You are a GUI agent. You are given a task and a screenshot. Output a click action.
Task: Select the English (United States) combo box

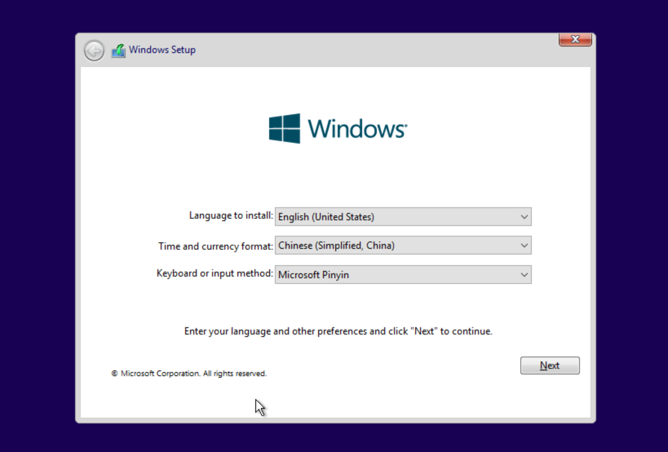click(x=392, y=217)
